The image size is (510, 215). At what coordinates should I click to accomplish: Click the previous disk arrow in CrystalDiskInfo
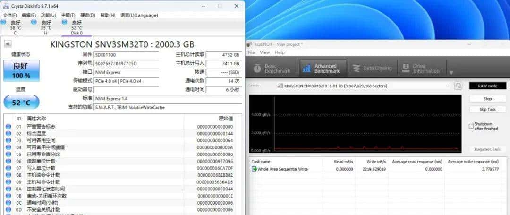pyautogui.click(x=8, y=44)
